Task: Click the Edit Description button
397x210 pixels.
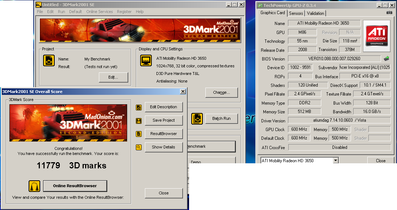Action: [164, 107]
